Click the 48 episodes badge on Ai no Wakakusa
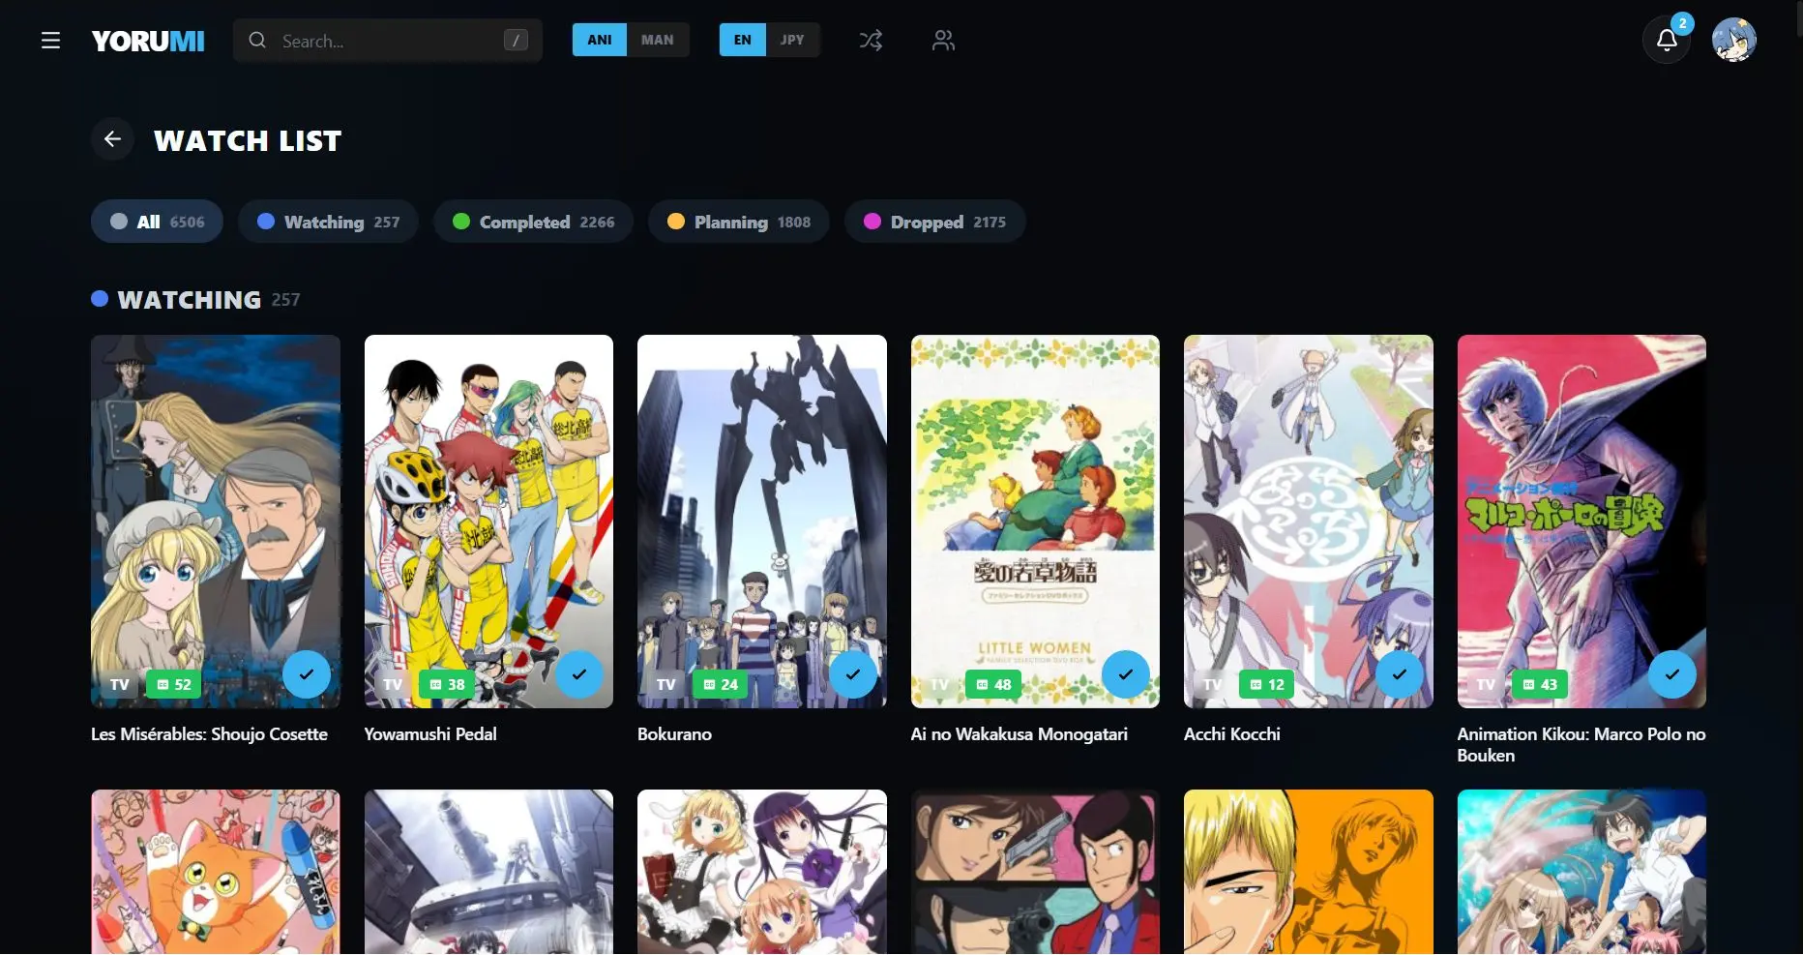The image size is (1803, 955). click(993, 684)
